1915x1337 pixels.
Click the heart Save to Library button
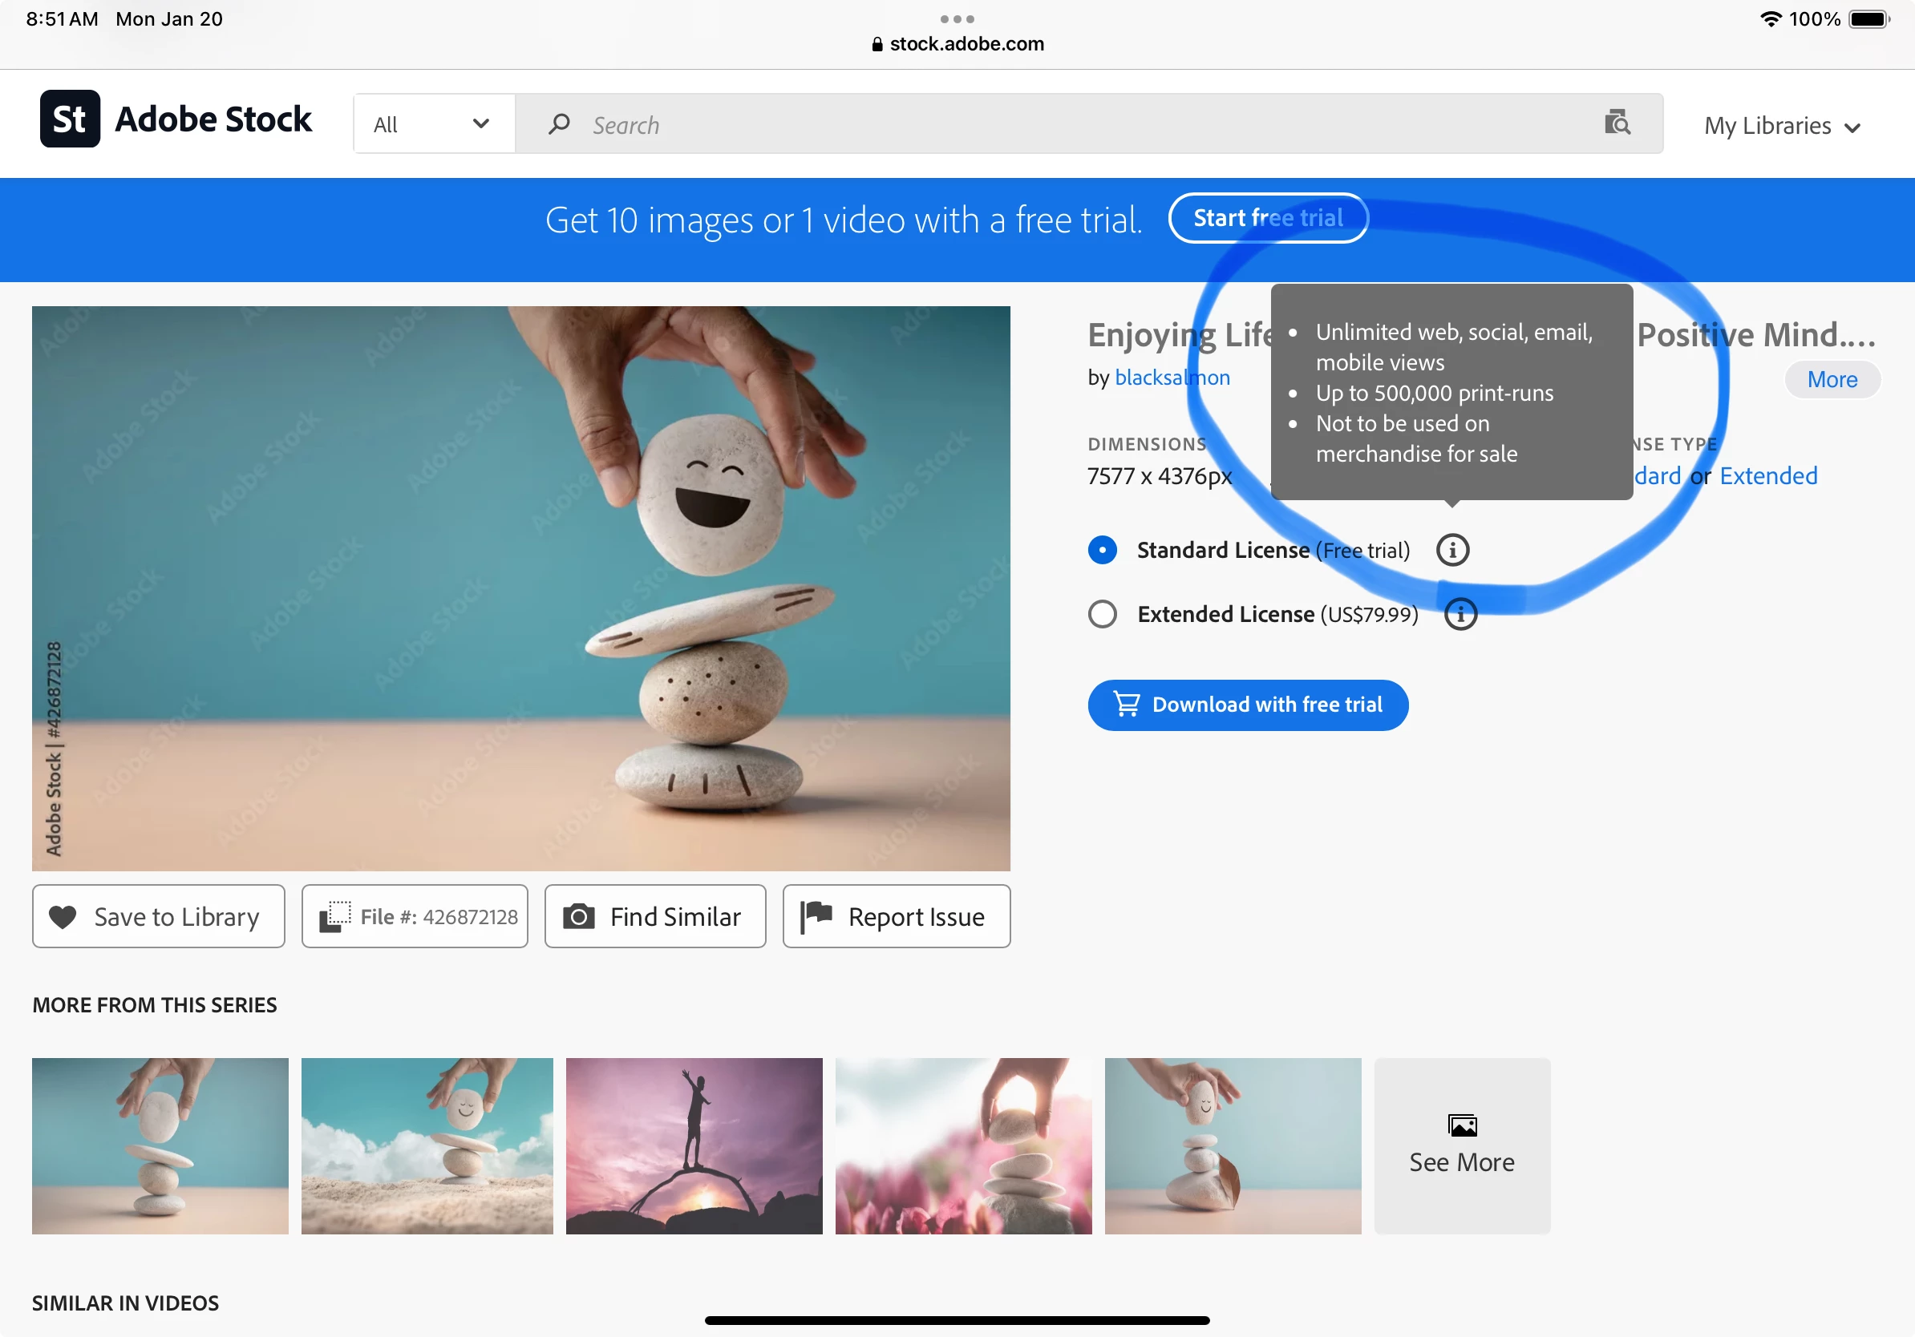159,916
